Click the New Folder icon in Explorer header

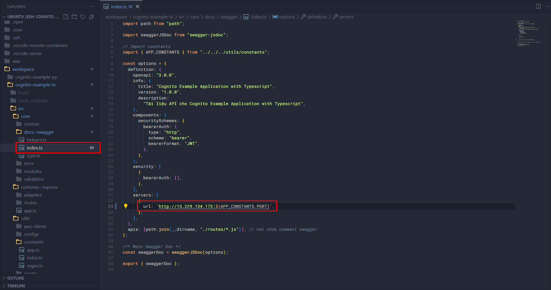pyautogui.click(x=74, y=17)
